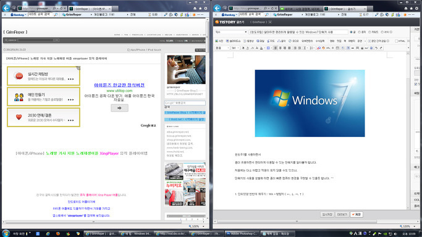
Task: Click the cat profile photo in blog sidebar
Action: point(186,70)
